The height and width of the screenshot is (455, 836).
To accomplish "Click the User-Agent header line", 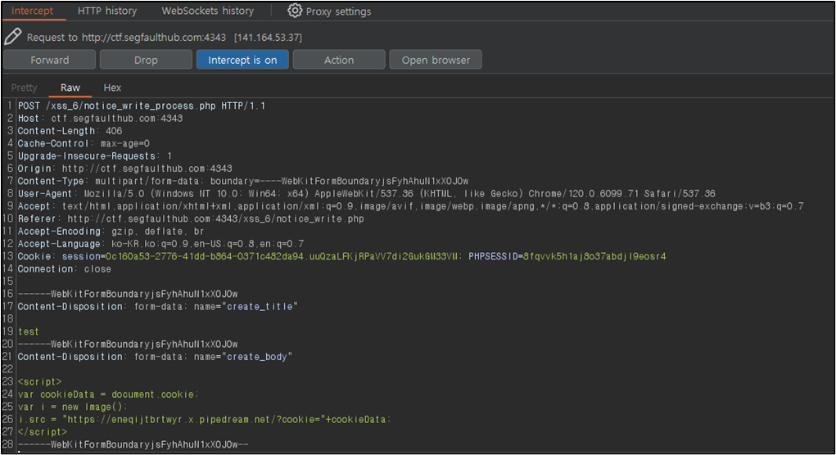I will (x=366, y=193).
